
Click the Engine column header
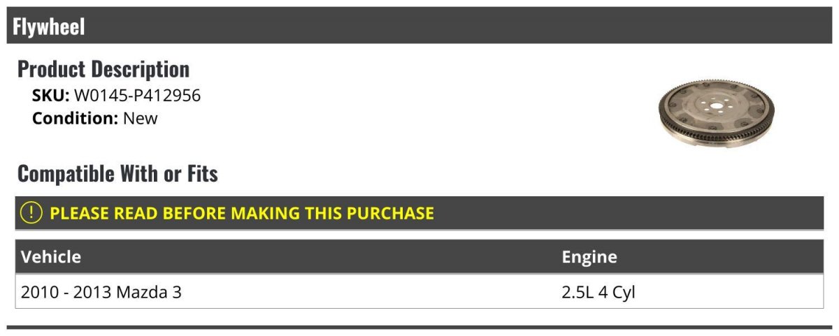click(x=589, y=256)
